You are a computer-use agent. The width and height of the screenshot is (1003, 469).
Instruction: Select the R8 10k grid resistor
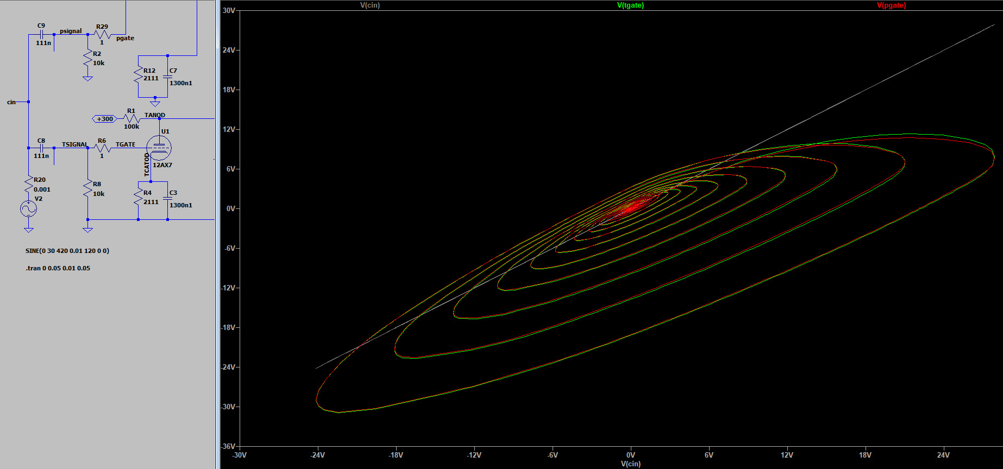coord(87,188)
